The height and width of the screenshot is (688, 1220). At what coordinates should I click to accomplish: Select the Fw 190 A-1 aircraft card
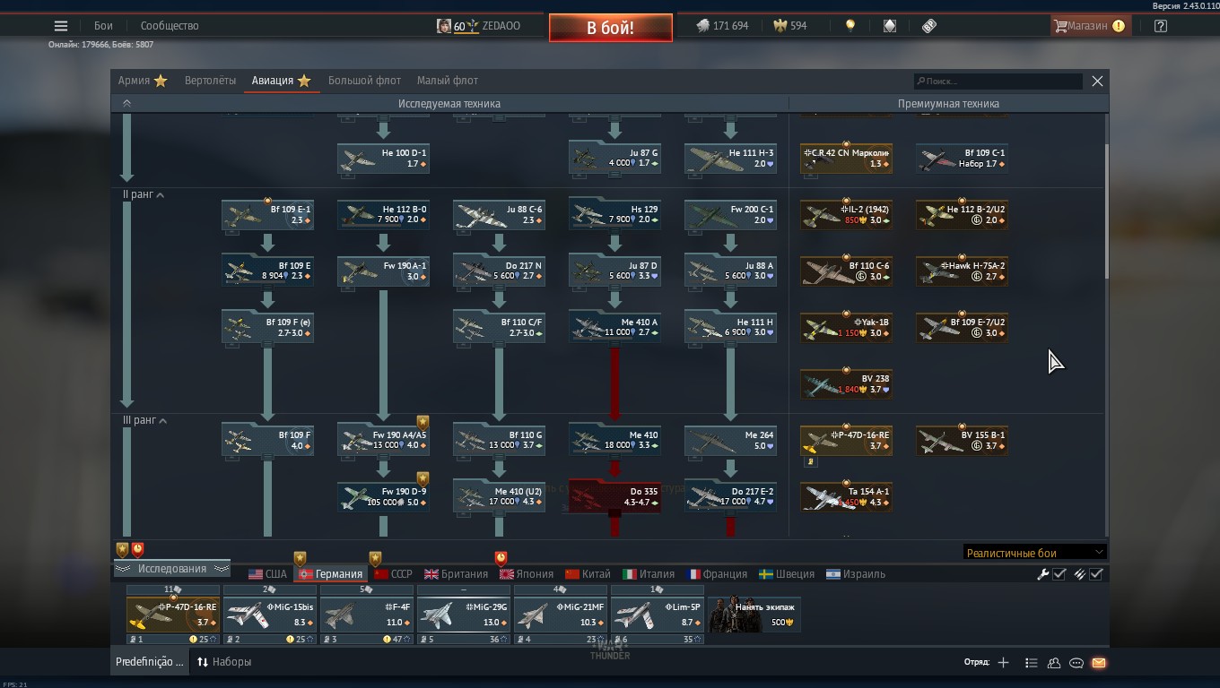pyautogui.click(x=383, y=271)
